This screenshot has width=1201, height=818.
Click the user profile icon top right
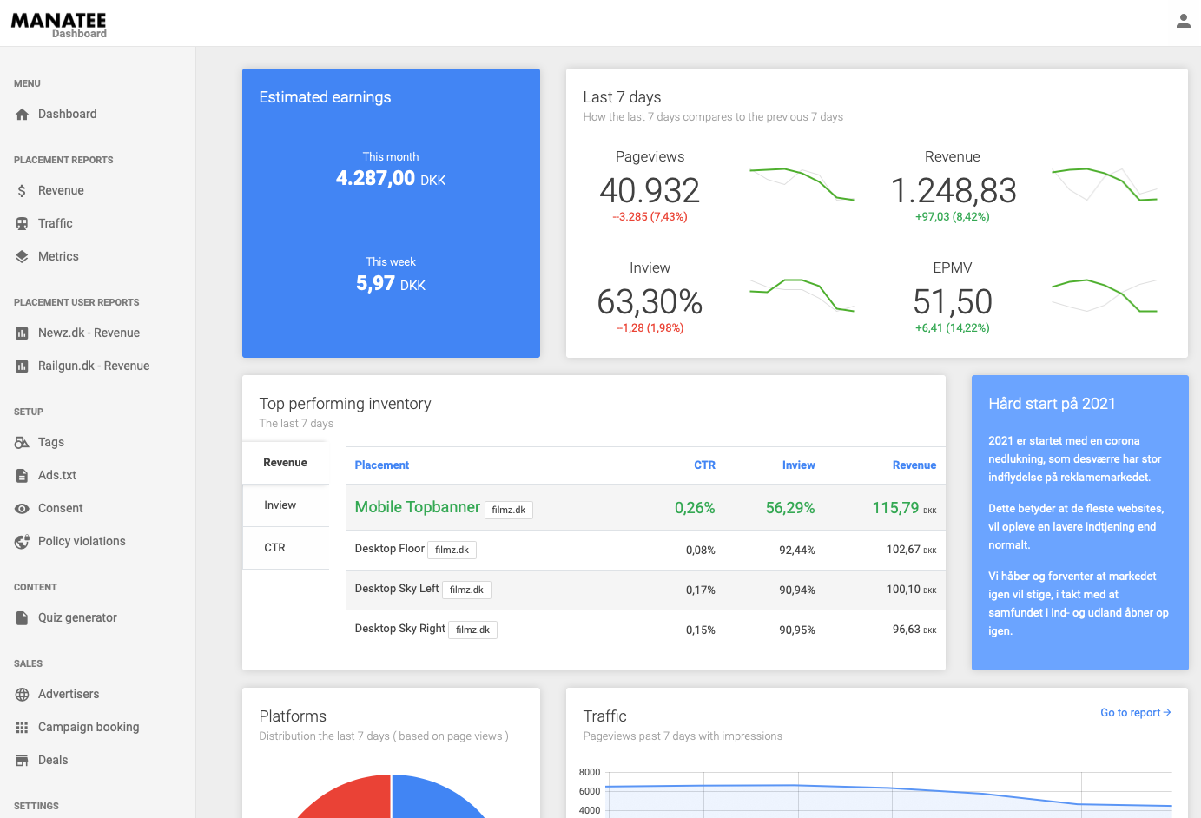click(x=1183, y=21)
